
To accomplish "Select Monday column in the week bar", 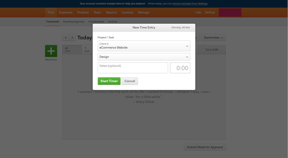I will point(72,49).
